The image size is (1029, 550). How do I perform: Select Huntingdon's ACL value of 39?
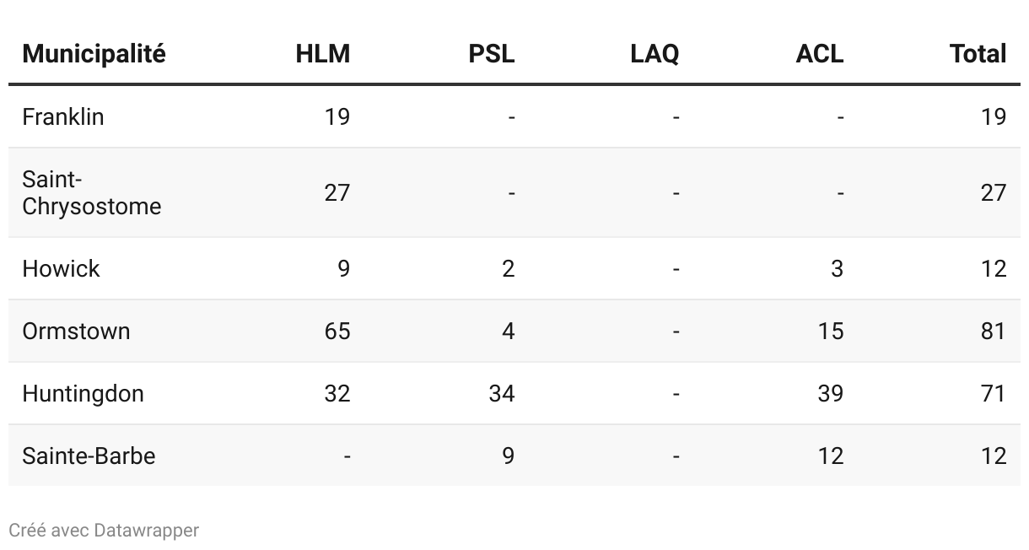click(x=831, y=393)
